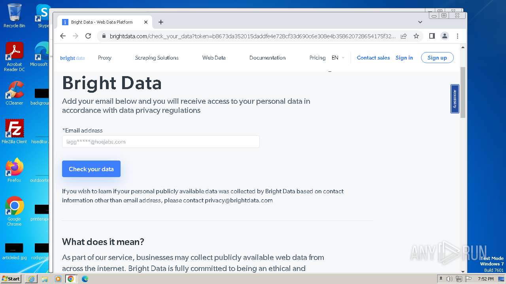Click the What does it mean? heading
506x284 pixels.
click(103, 241)
